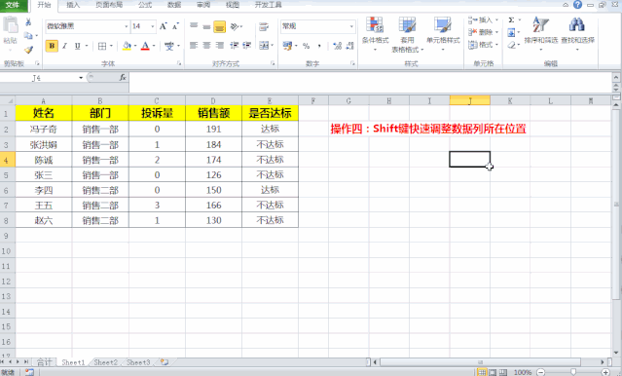Viewport: 622px width, 376px height.
Task: Select column J header
Action: (x=470, y=100)
